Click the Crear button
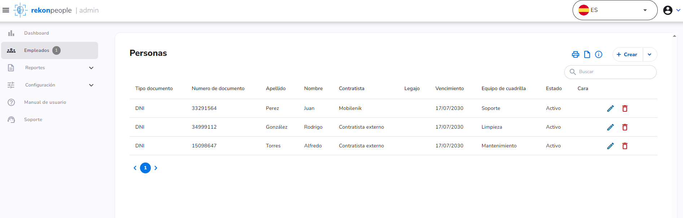 pos(628,54)
